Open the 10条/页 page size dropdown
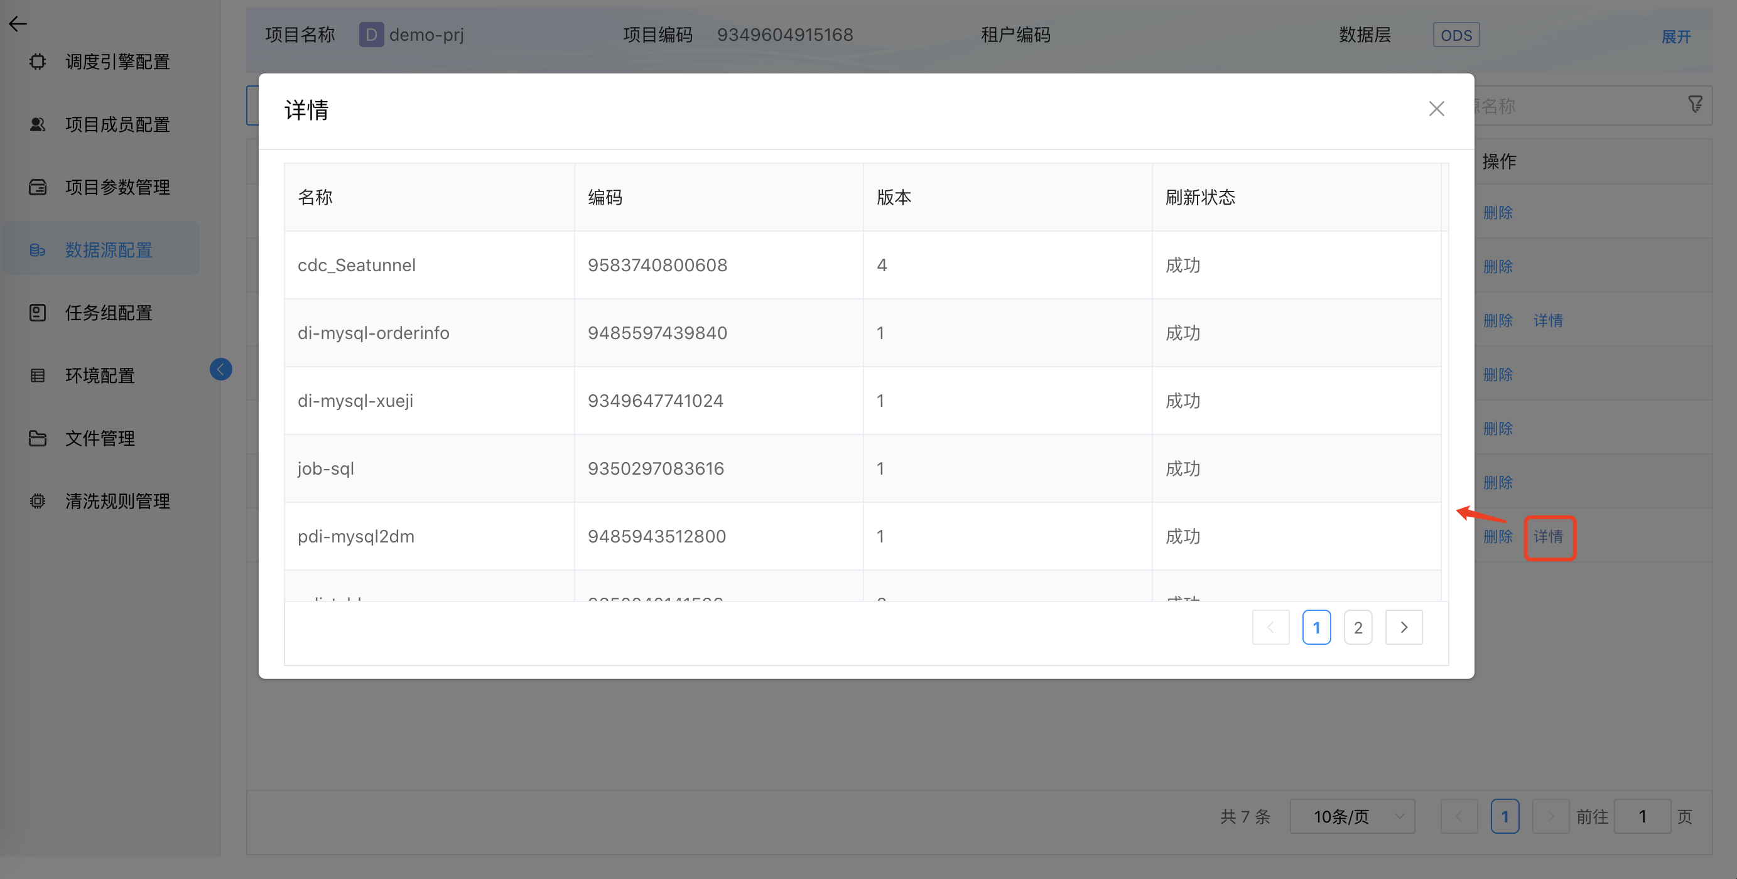 point(1351,816)
